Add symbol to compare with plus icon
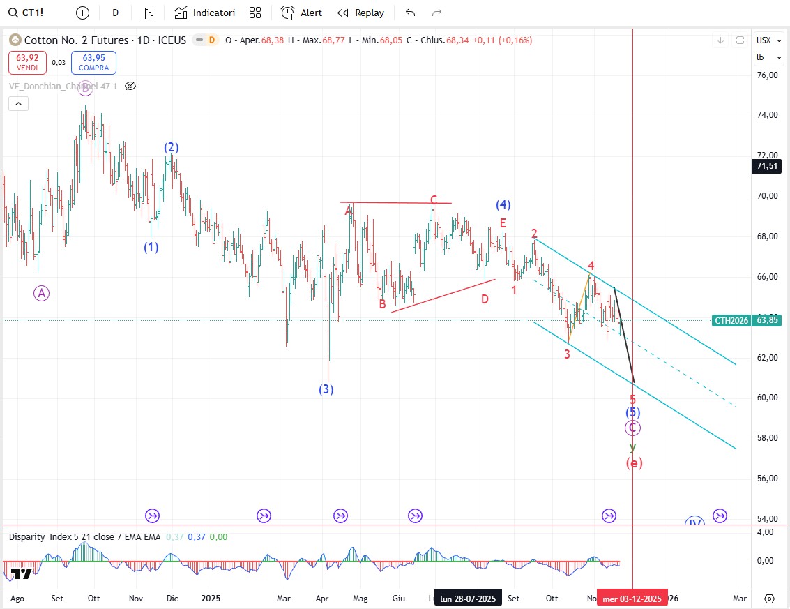 [83, 13]
